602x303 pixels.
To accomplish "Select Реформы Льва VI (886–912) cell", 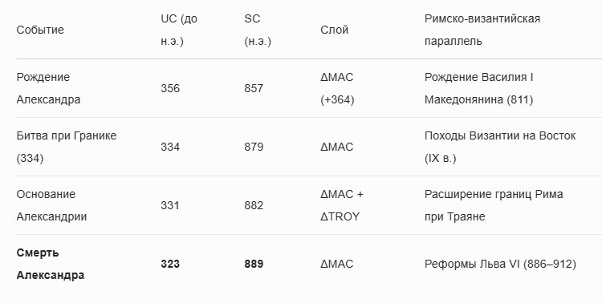I will (500, 264).
